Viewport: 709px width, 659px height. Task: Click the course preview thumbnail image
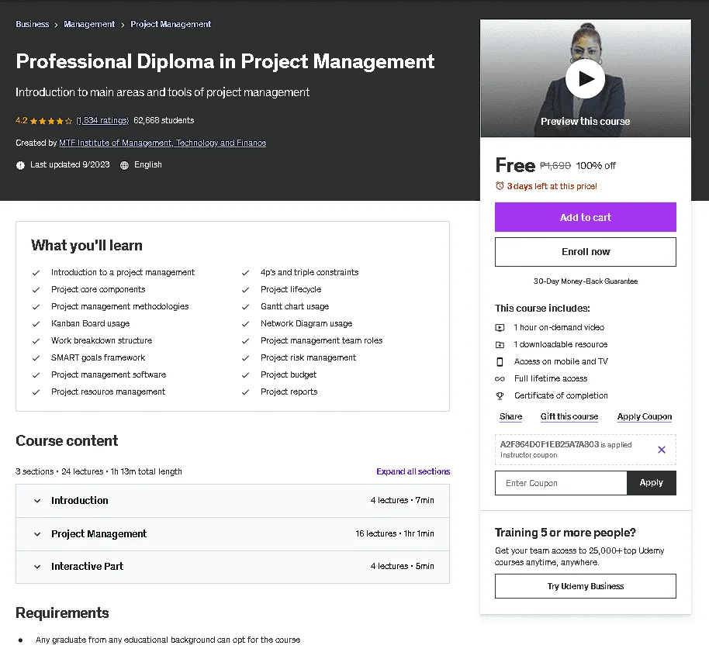coord(585,78)
